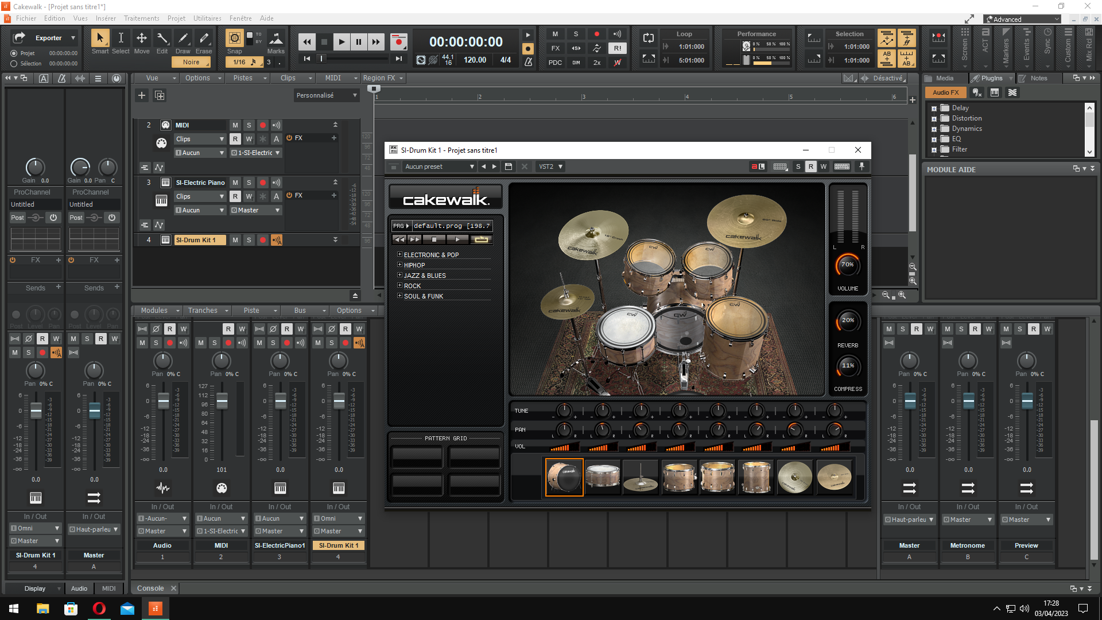
Task: Select the Erase tool
Action: point(204,38)
